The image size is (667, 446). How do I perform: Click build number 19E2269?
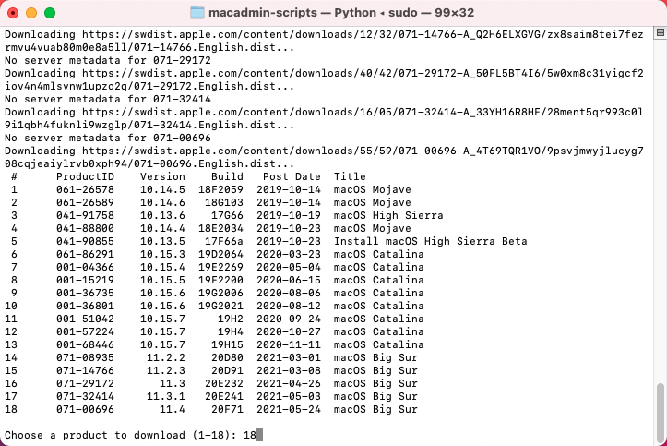coord(220,267)
